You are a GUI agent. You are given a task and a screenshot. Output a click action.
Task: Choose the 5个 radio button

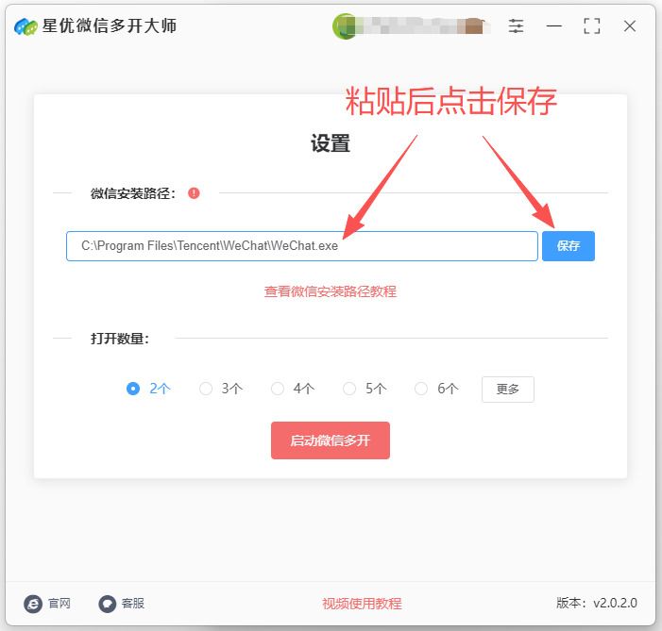pos(349,389)
